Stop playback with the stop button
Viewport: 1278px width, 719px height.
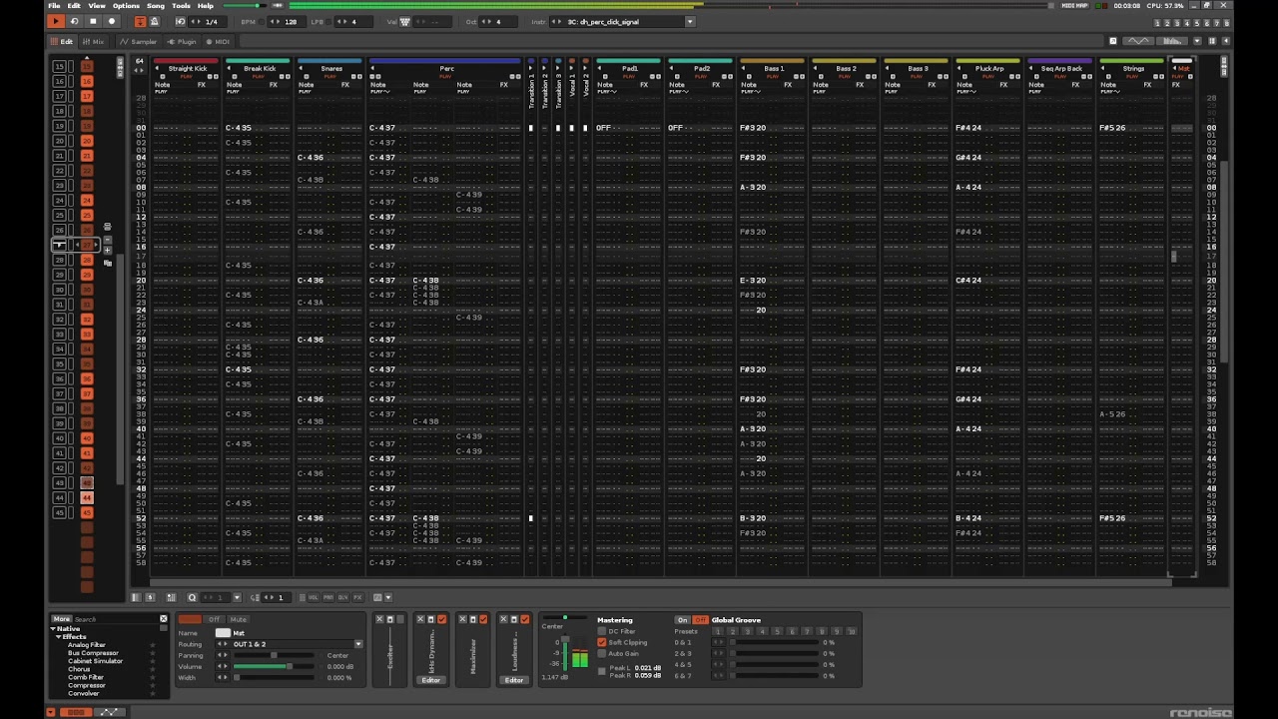pyautogui.click(x=93, y=21)
